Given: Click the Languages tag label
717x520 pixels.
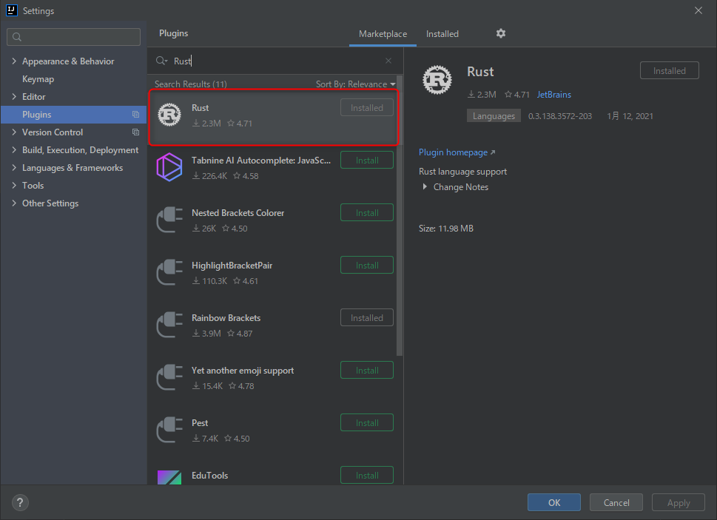Looking at the screenshot, I should [x=494, y=116].
